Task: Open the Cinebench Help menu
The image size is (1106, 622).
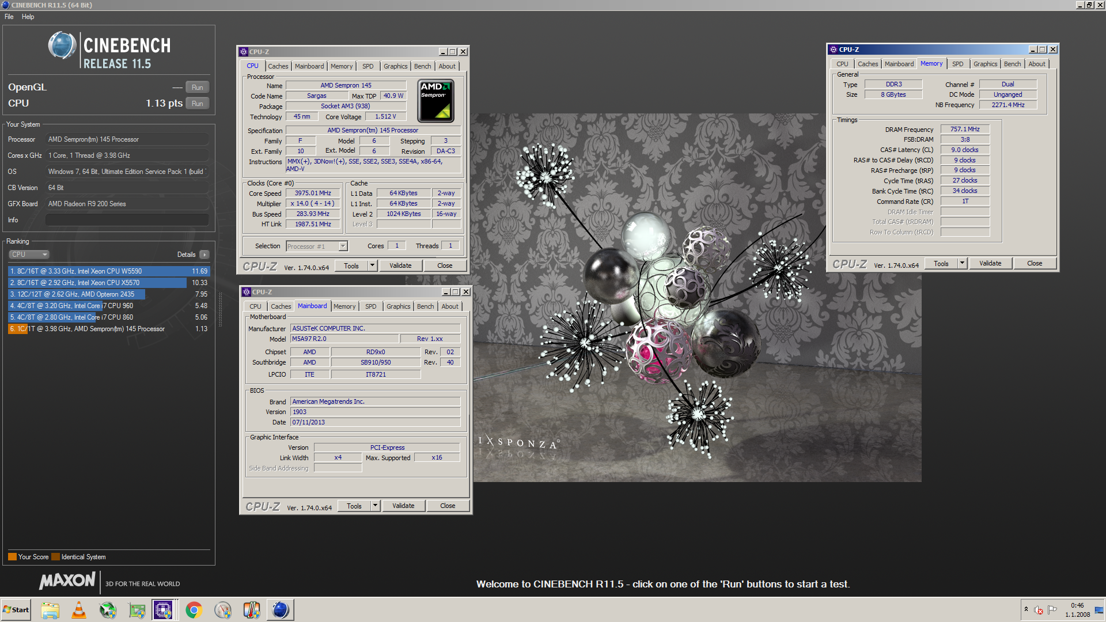Action: click(28, 17)
